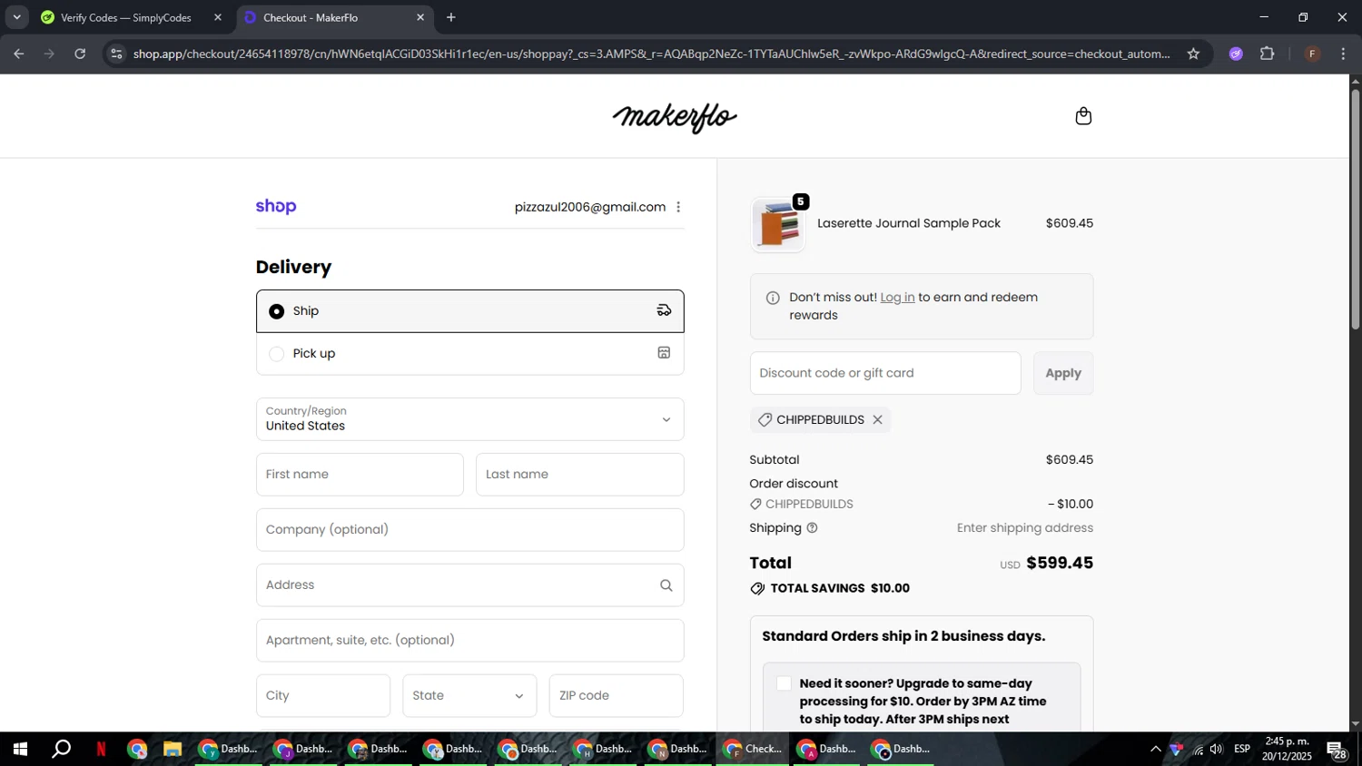Open account options three-dot menu beside email
The width and height of the screenshot is (1362, 766).
678,207
